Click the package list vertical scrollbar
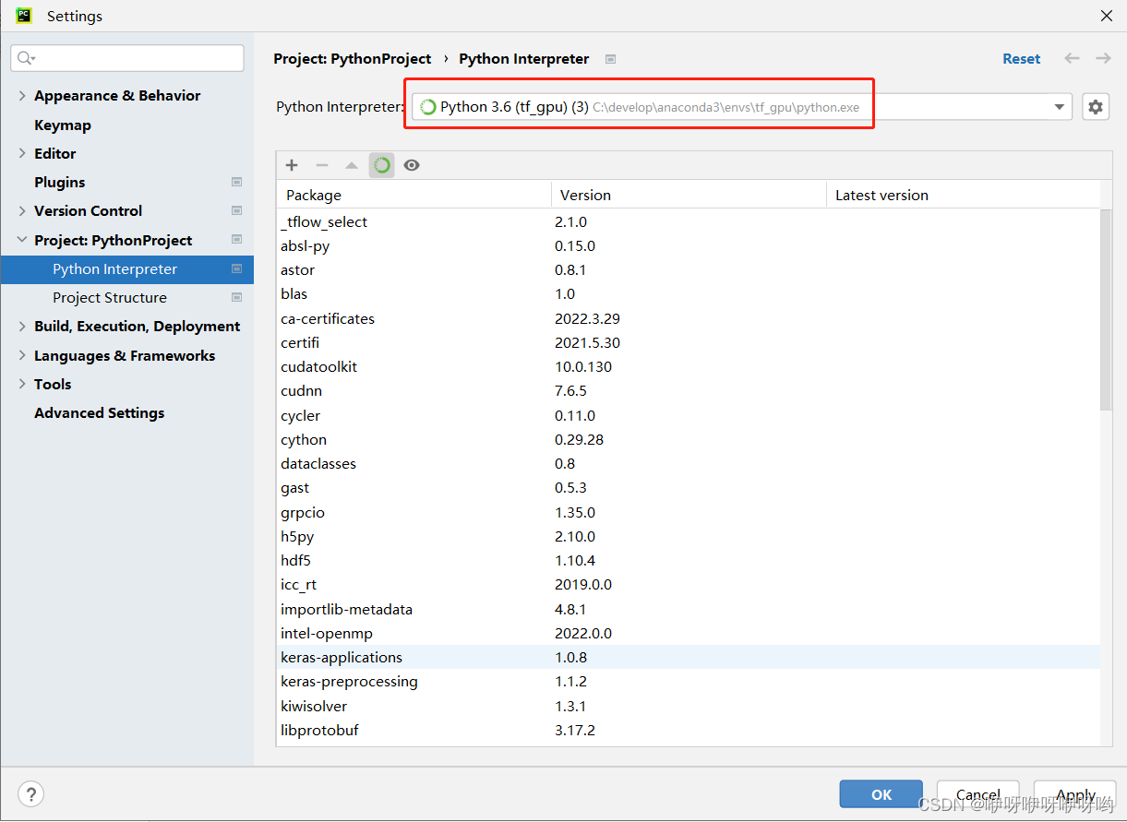Image resolution: width=1127 pixels, height=822 pixels. coord(1106,309)
